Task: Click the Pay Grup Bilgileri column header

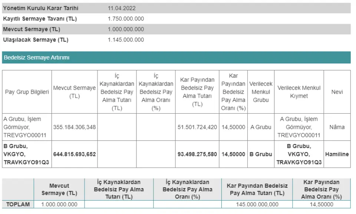Action: click(27, 92)
